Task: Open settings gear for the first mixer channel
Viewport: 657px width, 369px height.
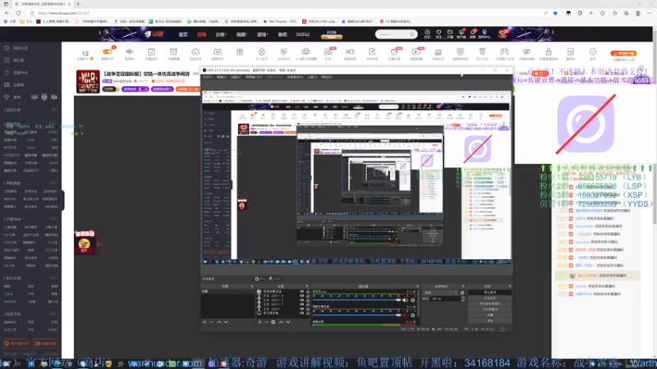Action: point(413,300)
